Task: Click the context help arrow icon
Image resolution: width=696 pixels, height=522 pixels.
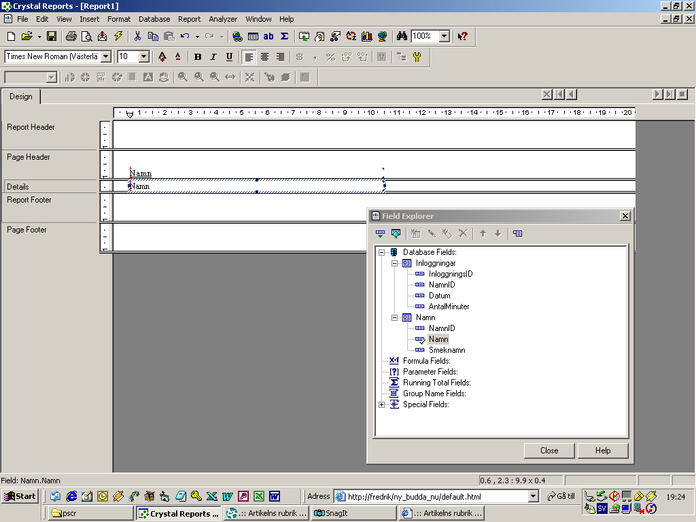Action: tap(462, 37)
